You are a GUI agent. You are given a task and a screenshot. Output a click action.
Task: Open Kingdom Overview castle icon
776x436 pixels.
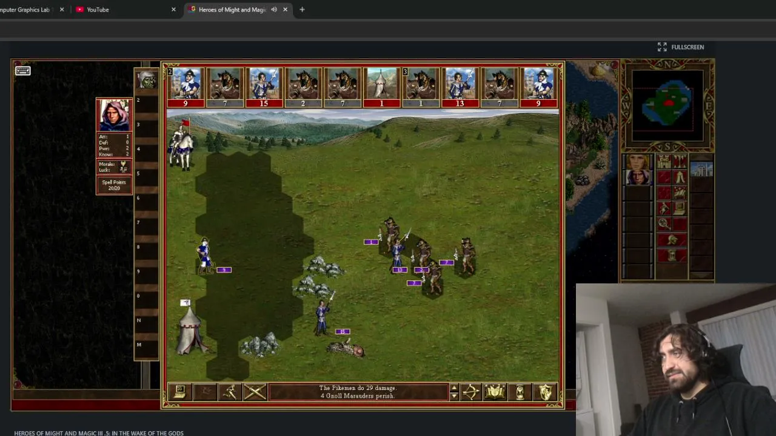pos(664,162)
